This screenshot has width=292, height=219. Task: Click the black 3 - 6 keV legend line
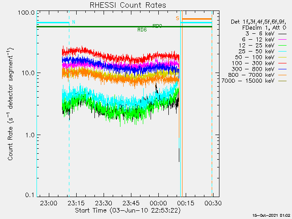282,34
